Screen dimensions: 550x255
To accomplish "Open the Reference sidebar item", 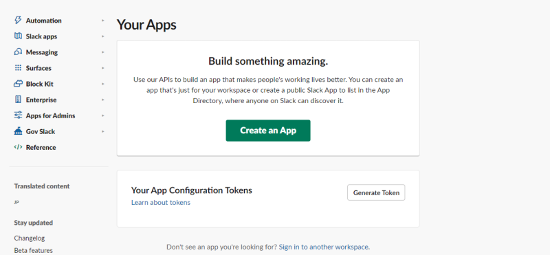I will tap(41, 147).
